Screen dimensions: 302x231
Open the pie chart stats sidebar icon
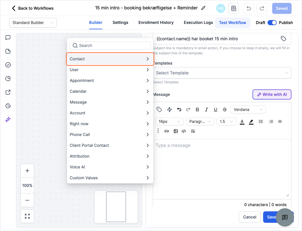pyautogui.click(x=8, y=79)
